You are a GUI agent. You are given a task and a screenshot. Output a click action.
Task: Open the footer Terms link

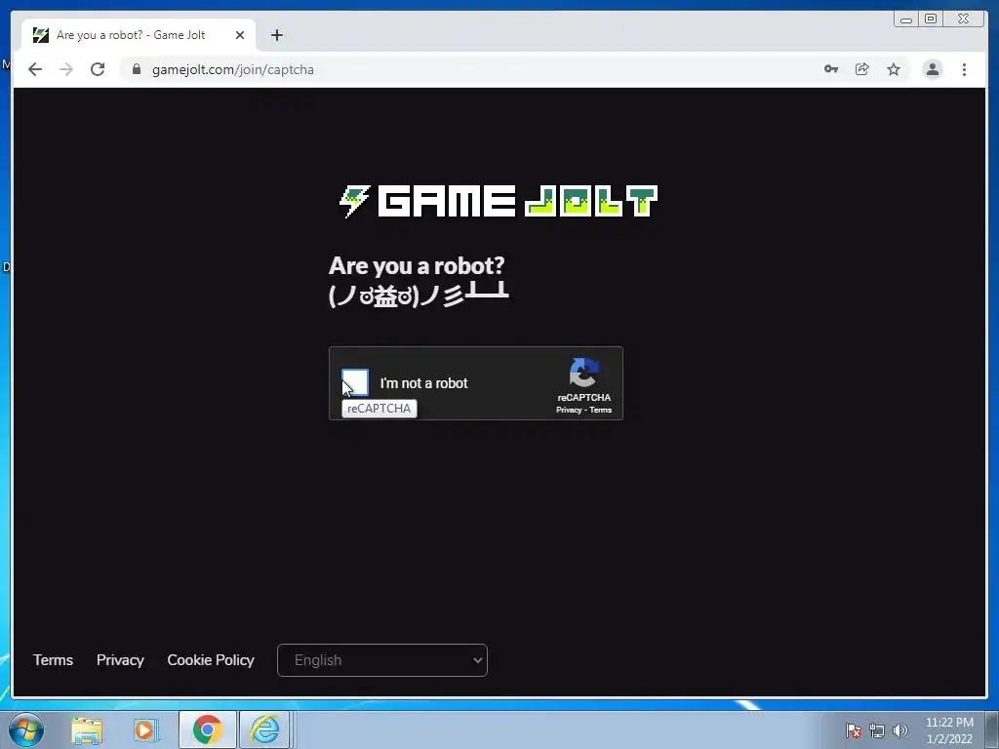coord(53,660)
